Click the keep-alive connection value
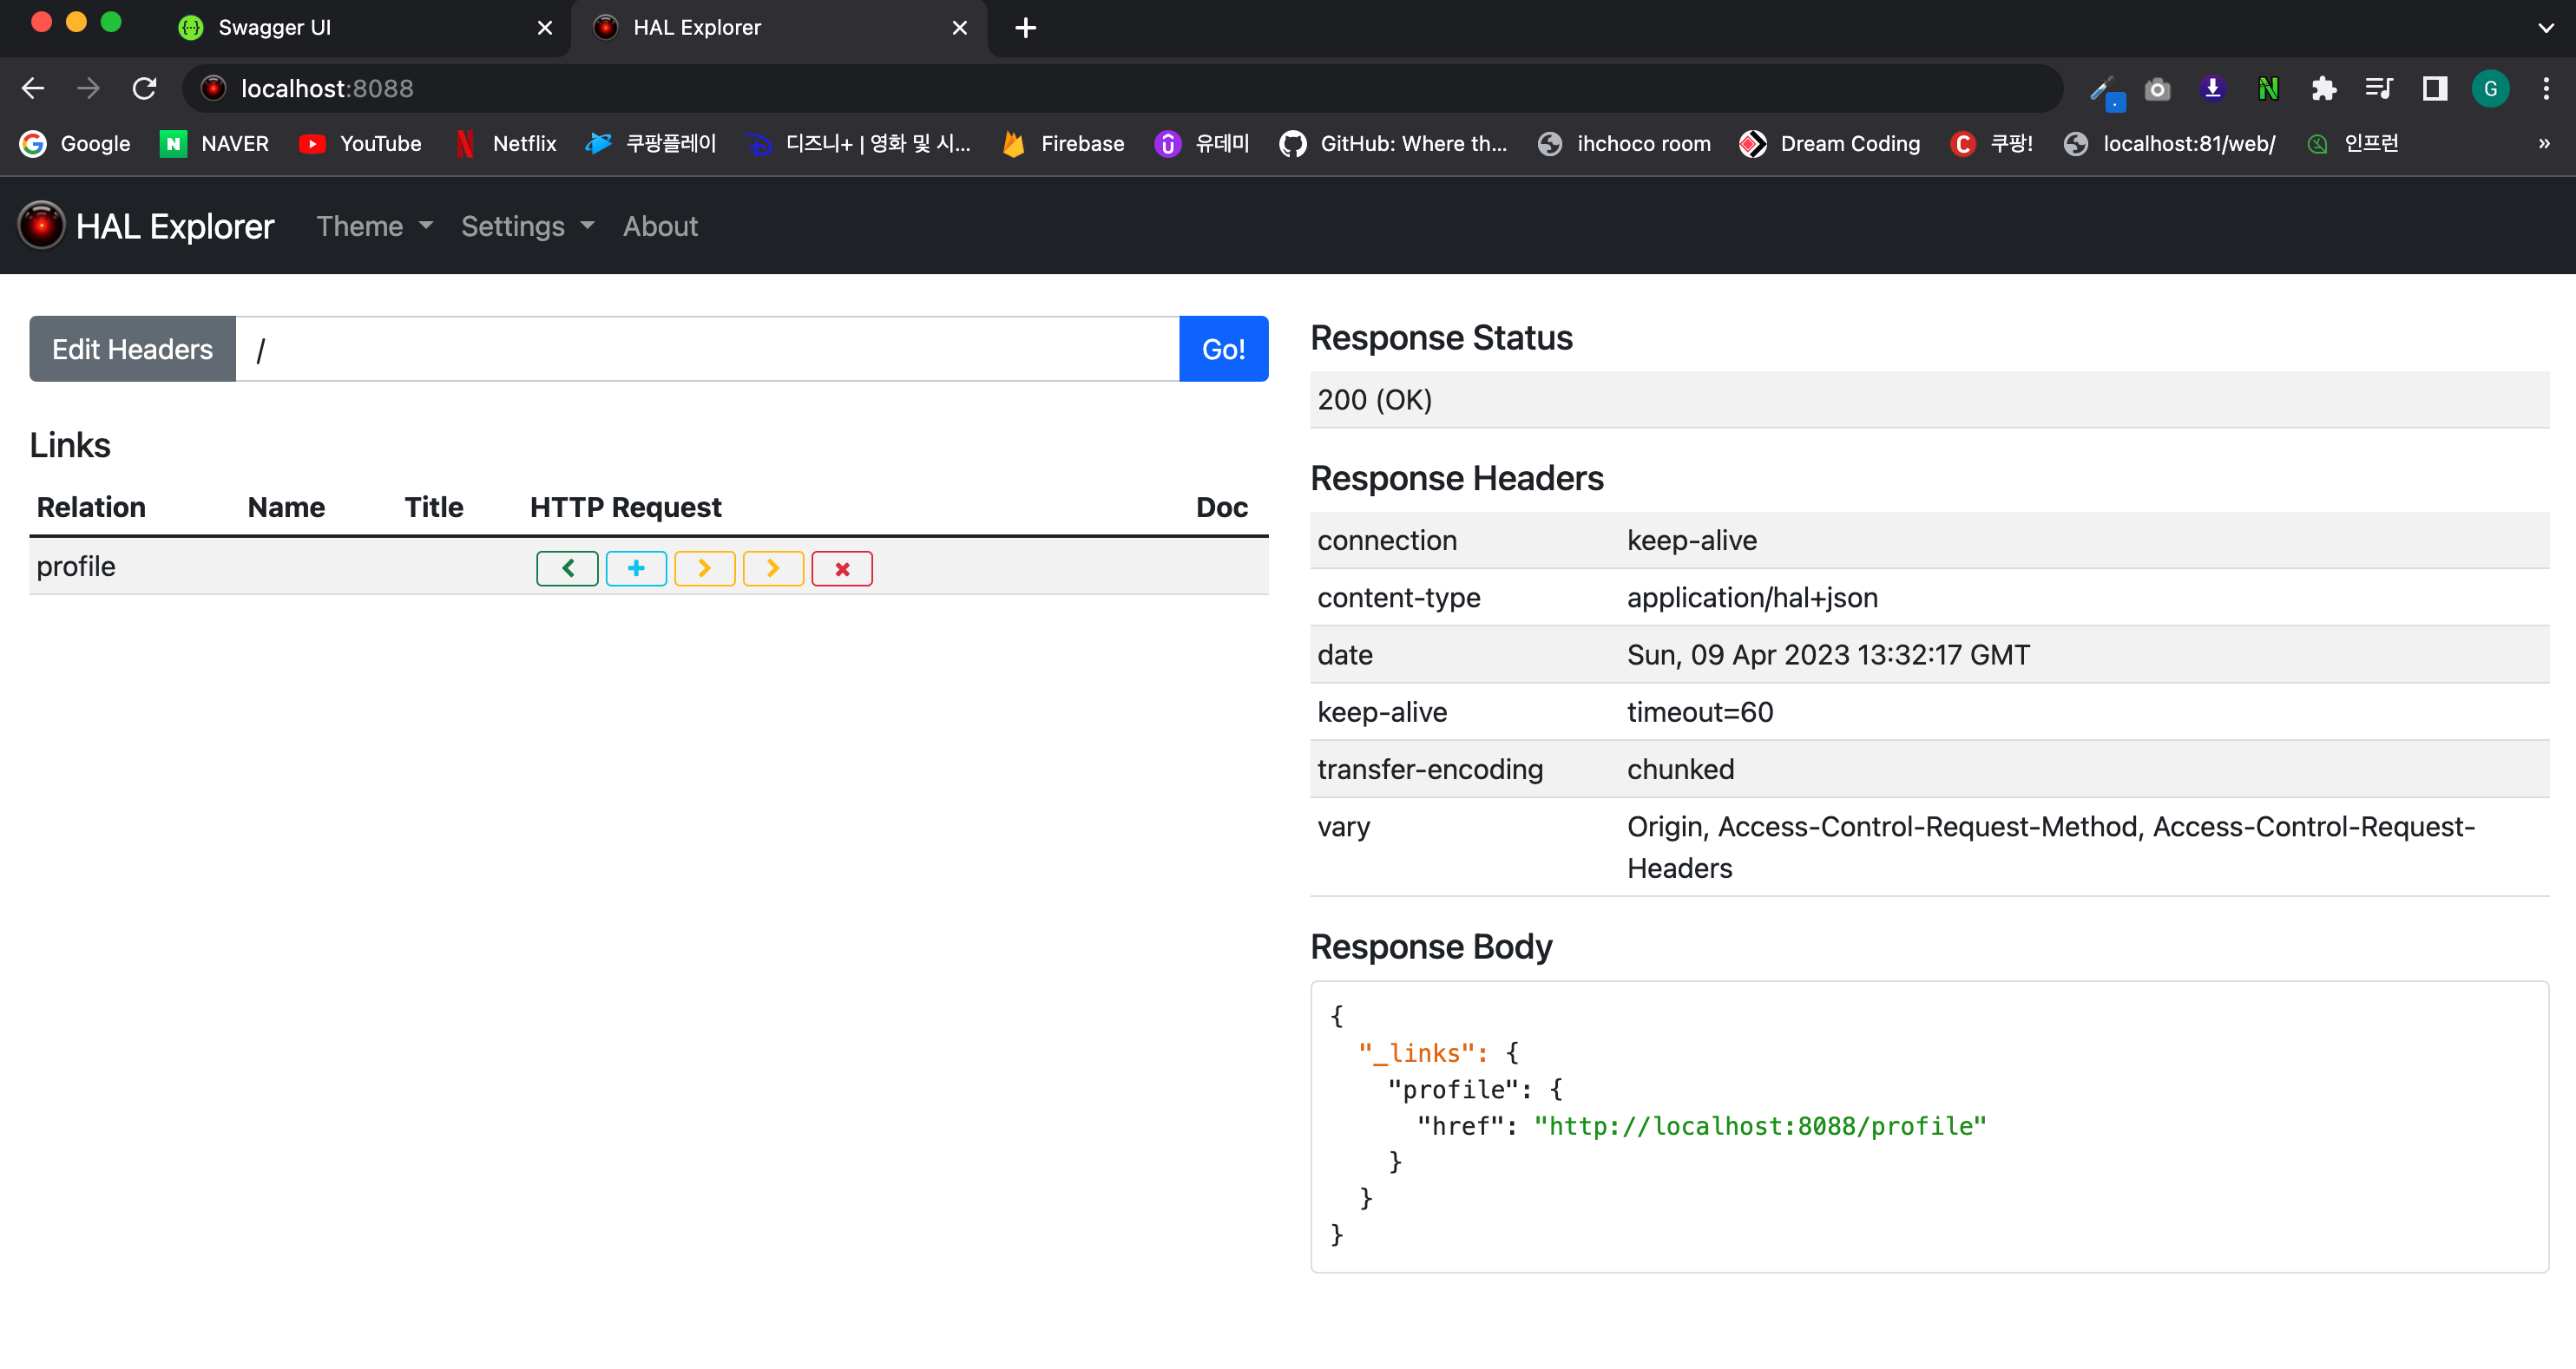 click(x=1691, y=540)
